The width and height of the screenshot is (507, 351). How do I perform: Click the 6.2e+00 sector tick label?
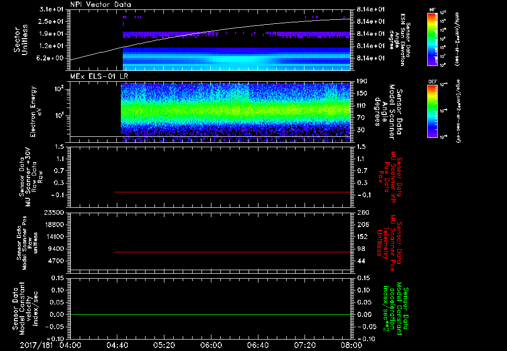(x=51, y=58)
